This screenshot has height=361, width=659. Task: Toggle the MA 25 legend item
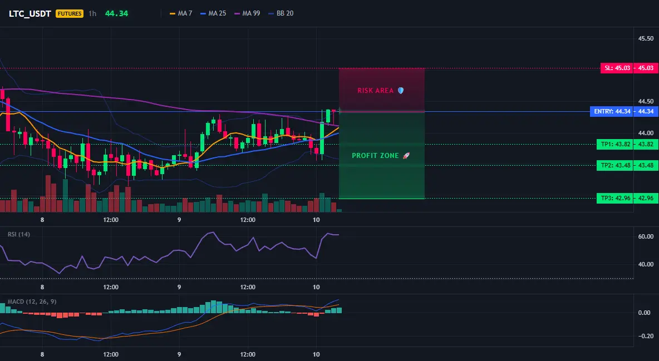point(213,13)
